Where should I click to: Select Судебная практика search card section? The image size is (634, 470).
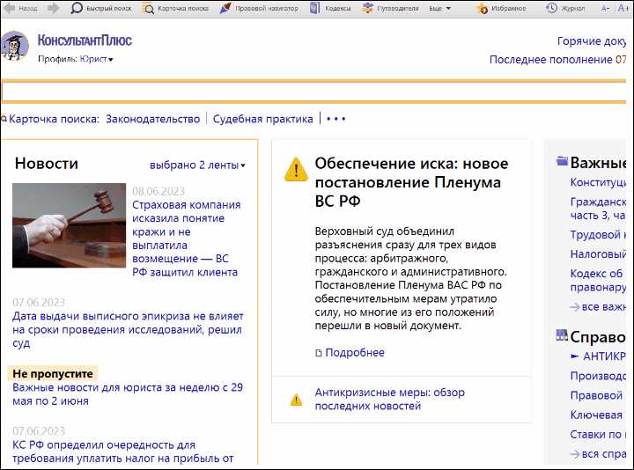[262, 119]
